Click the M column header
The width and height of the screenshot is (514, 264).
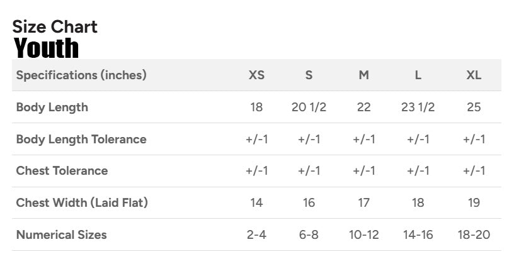363,75
